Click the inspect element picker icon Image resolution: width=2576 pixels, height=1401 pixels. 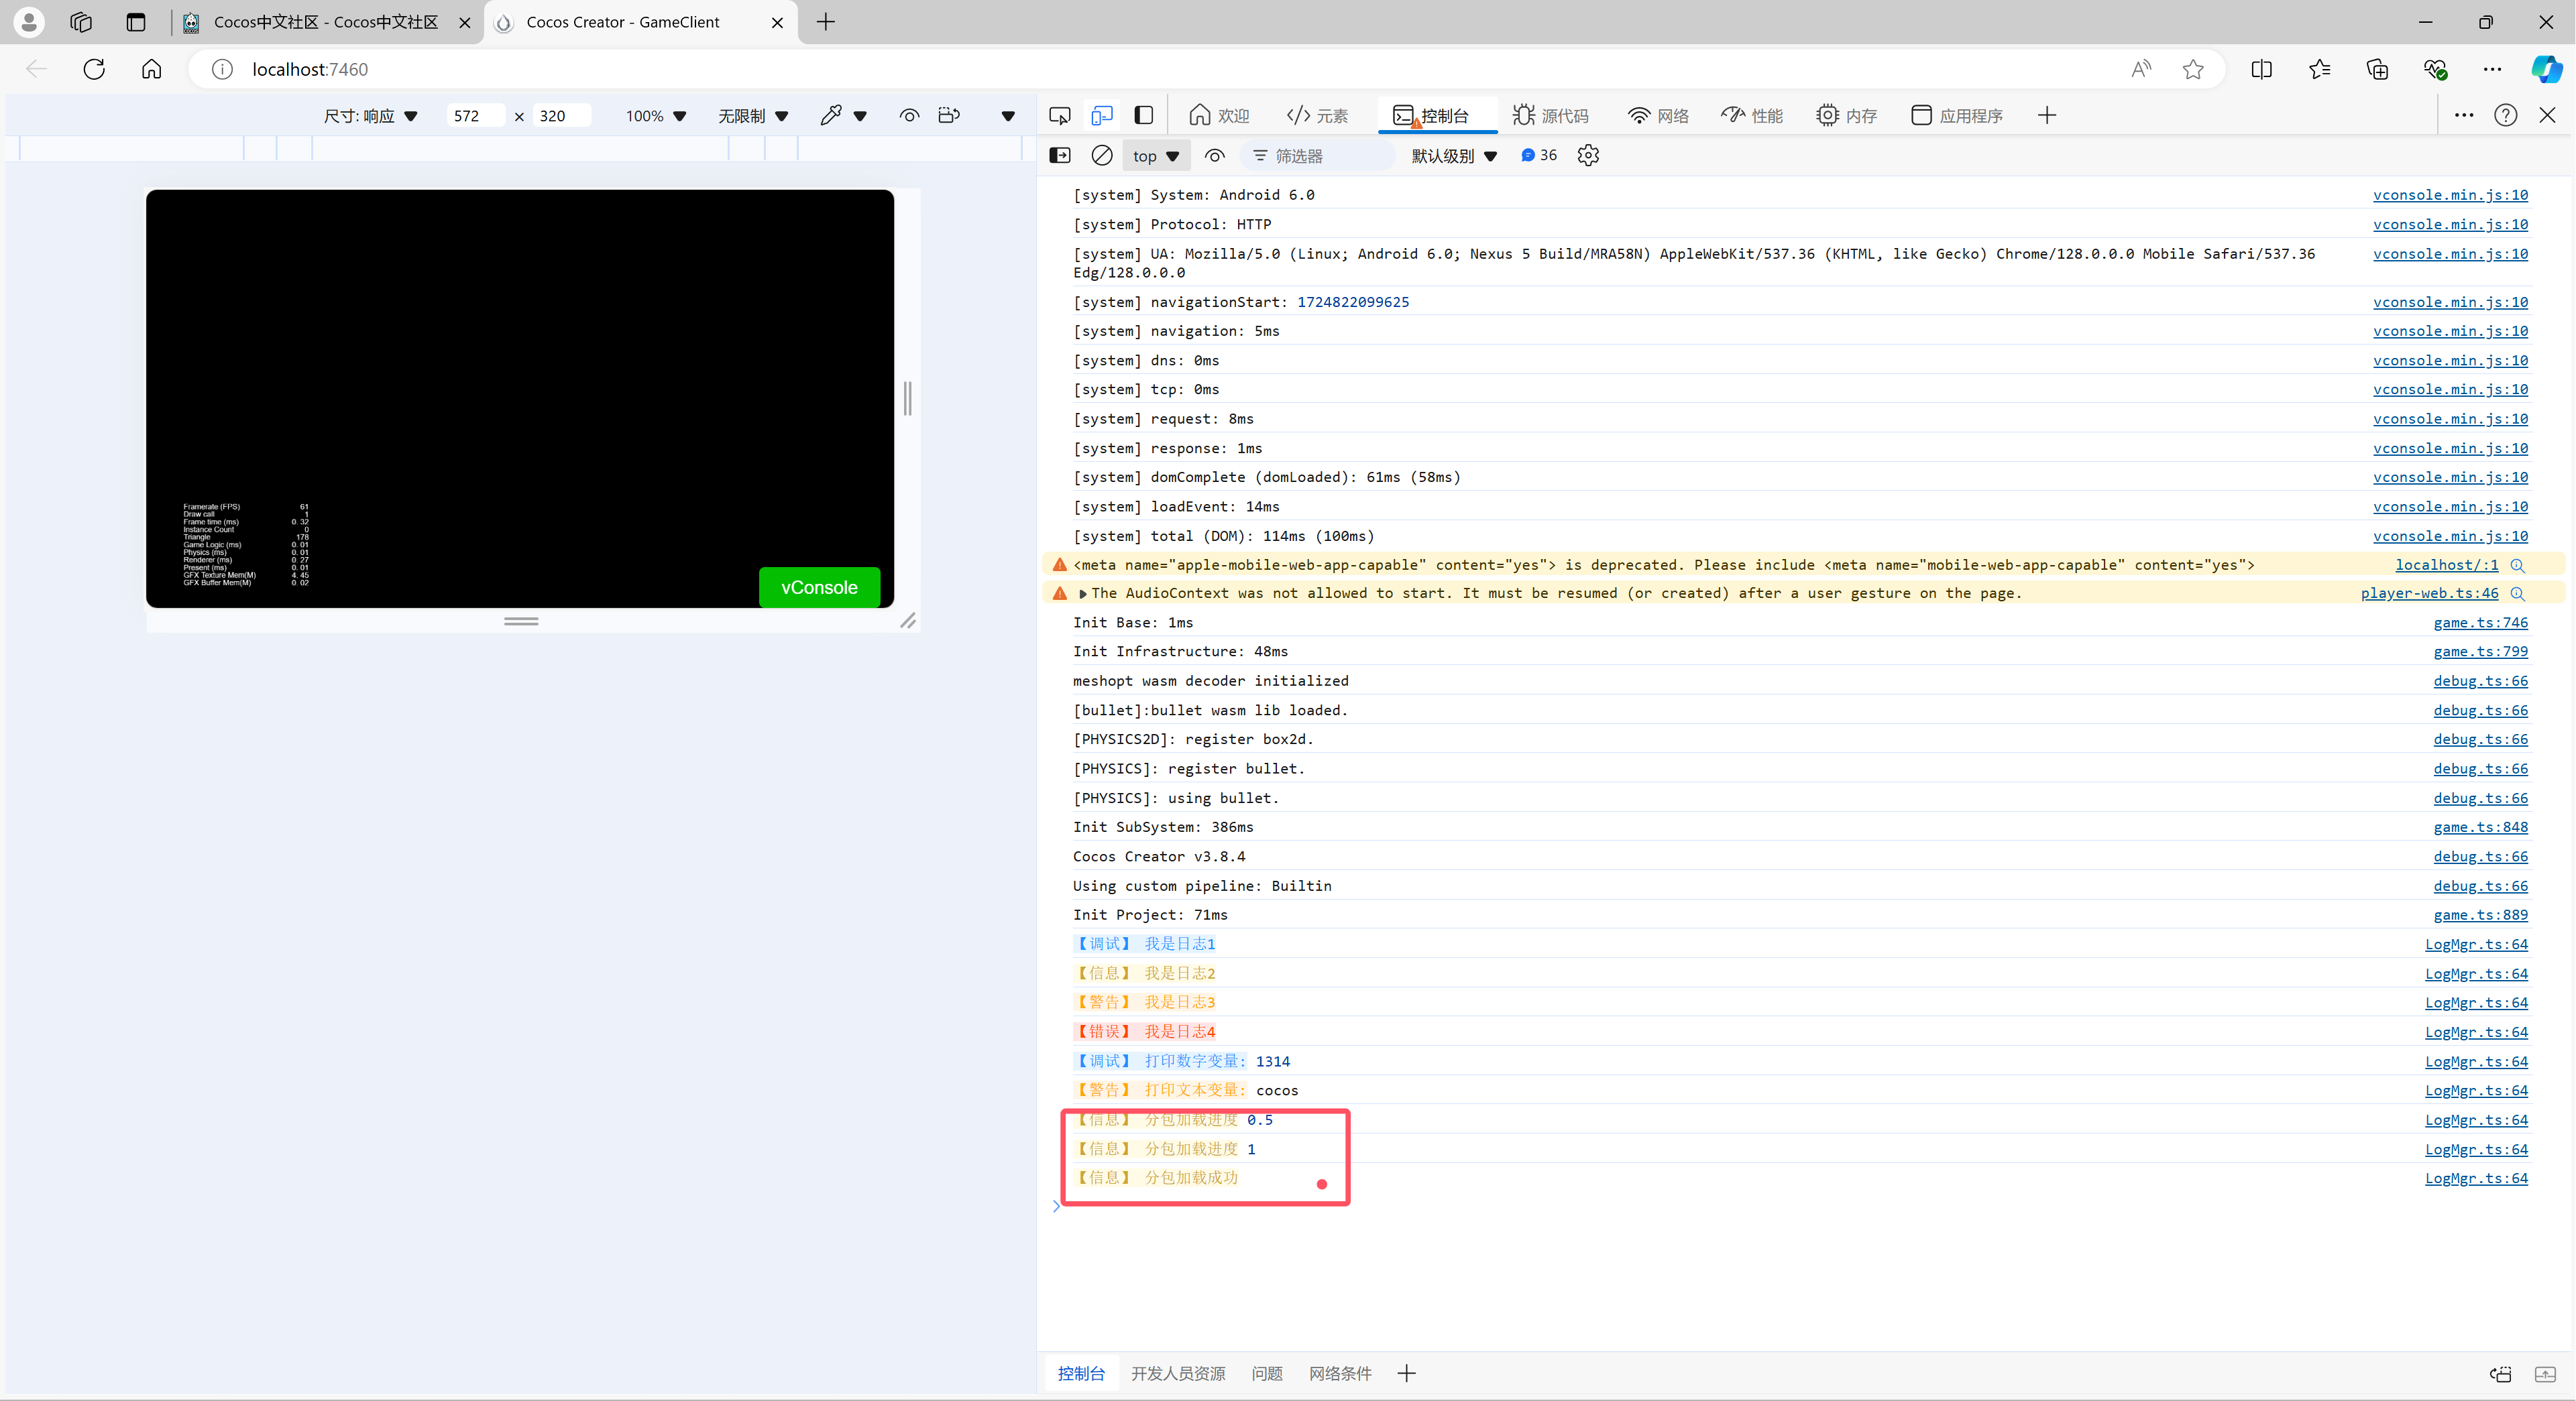pyautogui.click(x=1059, y=115)
